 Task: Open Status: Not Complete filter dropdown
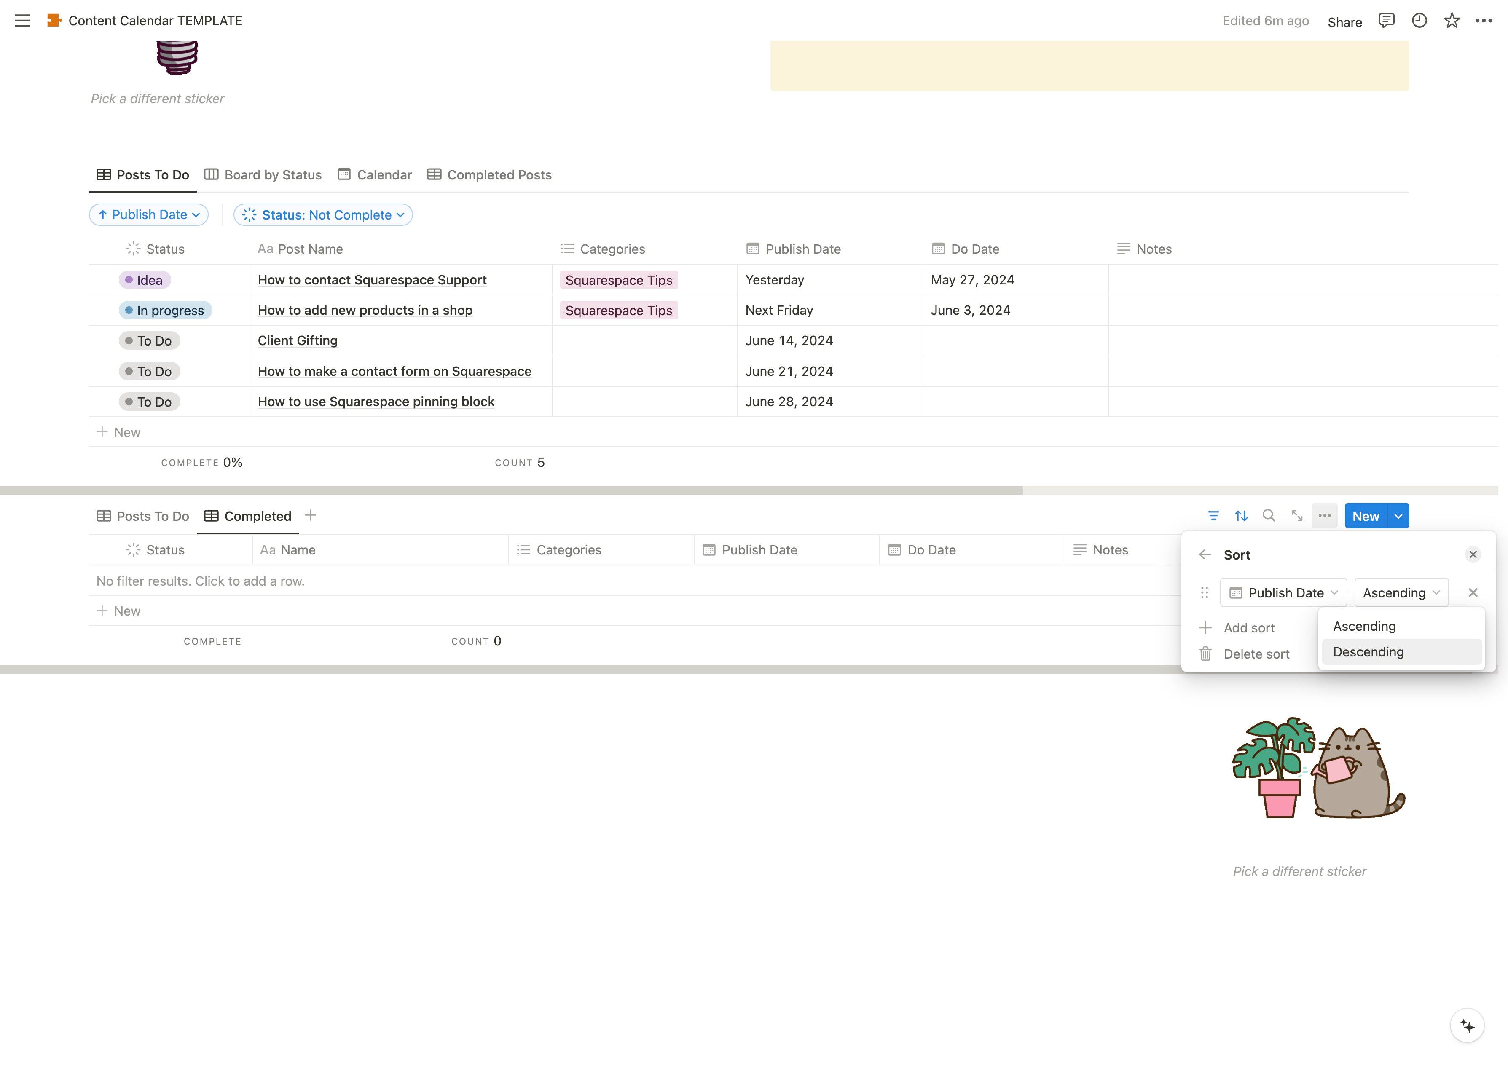coord(323,215)
